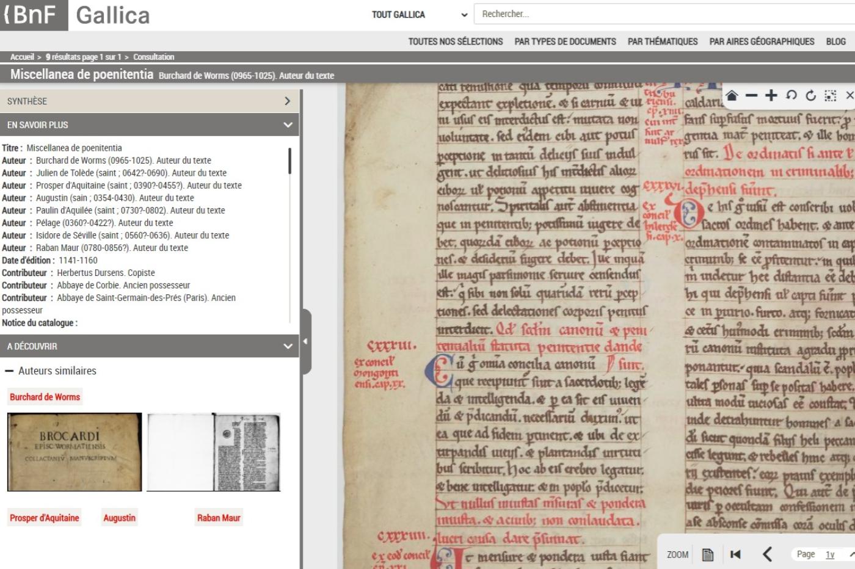Focus the Rechercher search field
This screenshot has height=569, width=855.
664,14
